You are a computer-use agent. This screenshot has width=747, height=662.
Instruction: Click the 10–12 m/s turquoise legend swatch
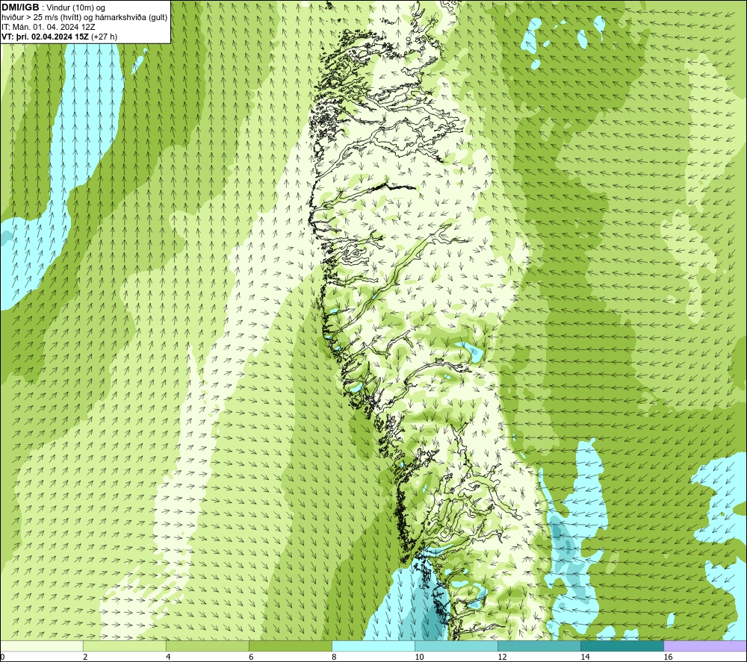coord(456,646)
